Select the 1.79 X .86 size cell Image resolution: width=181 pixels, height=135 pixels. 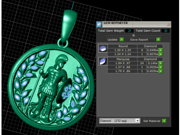pyautogui.click(x=123, y=71)
